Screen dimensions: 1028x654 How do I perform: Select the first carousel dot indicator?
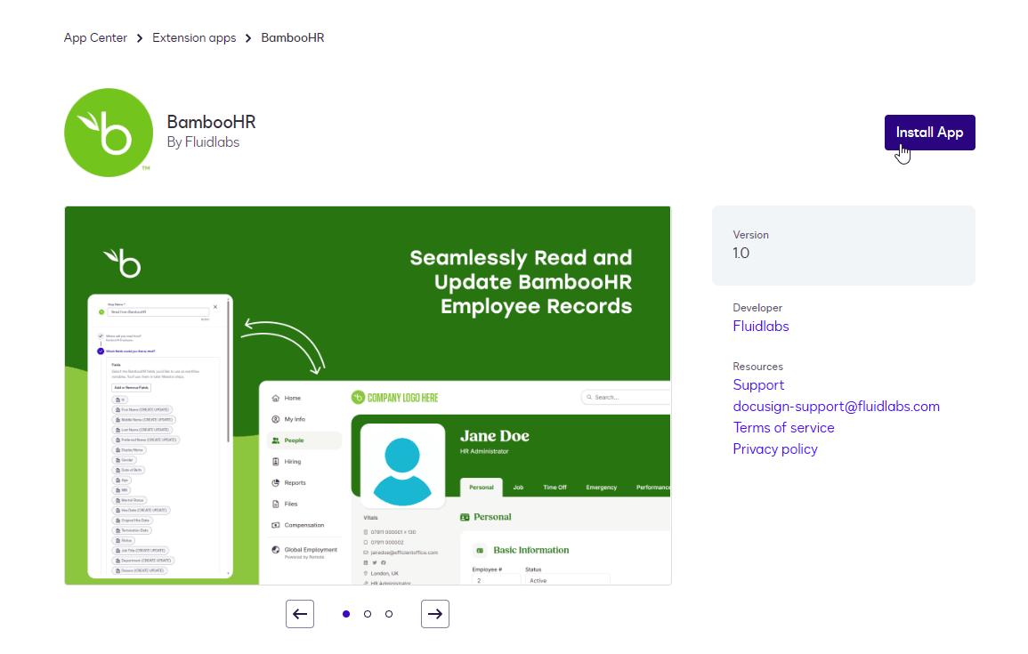346,614
